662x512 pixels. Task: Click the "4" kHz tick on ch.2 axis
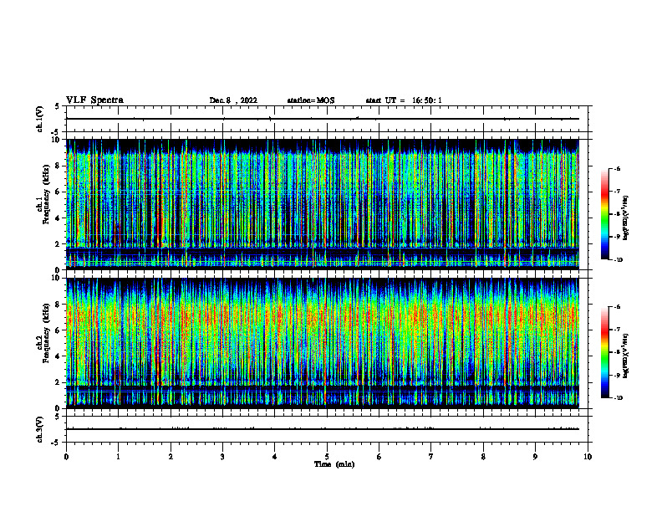click(59, 356)
